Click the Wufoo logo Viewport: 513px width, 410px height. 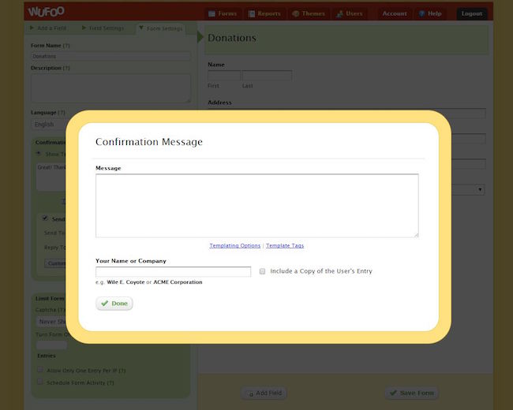point(46,12)
